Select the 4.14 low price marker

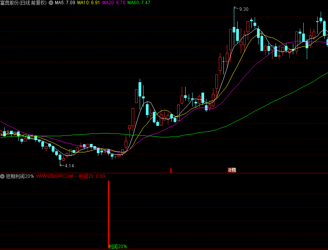pyautogui.click(x=69, y=166)
